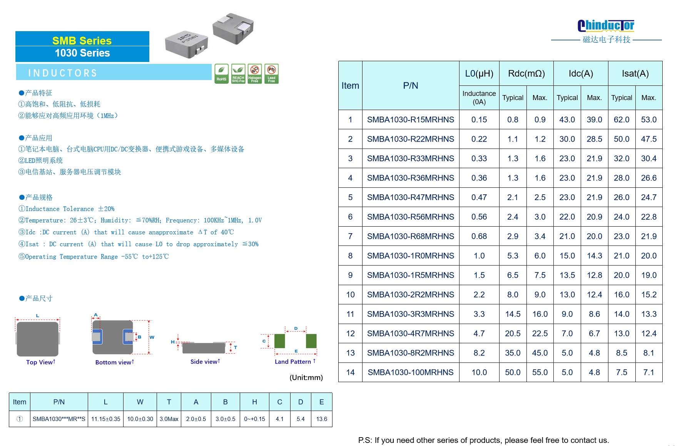Click the 3.0Max T dimension value
The width and height of the screenshot is (680, 446).
(x=169, y=419)
